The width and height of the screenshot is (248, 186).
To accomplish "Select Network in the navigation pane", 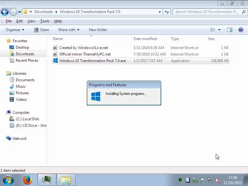I will tap(20, 138).
